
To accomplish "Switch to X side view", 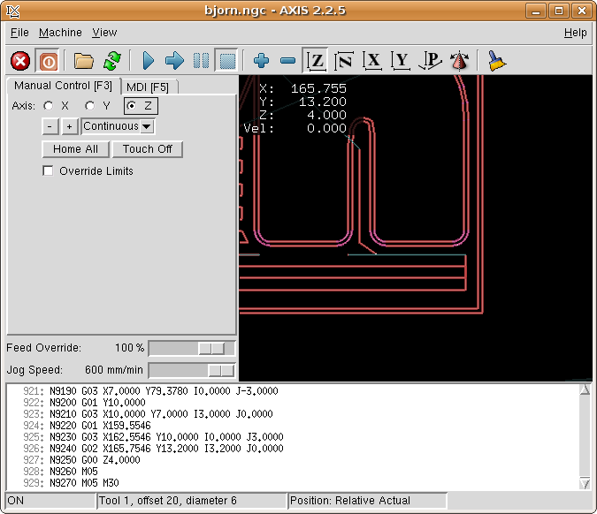I will [372, 61].
